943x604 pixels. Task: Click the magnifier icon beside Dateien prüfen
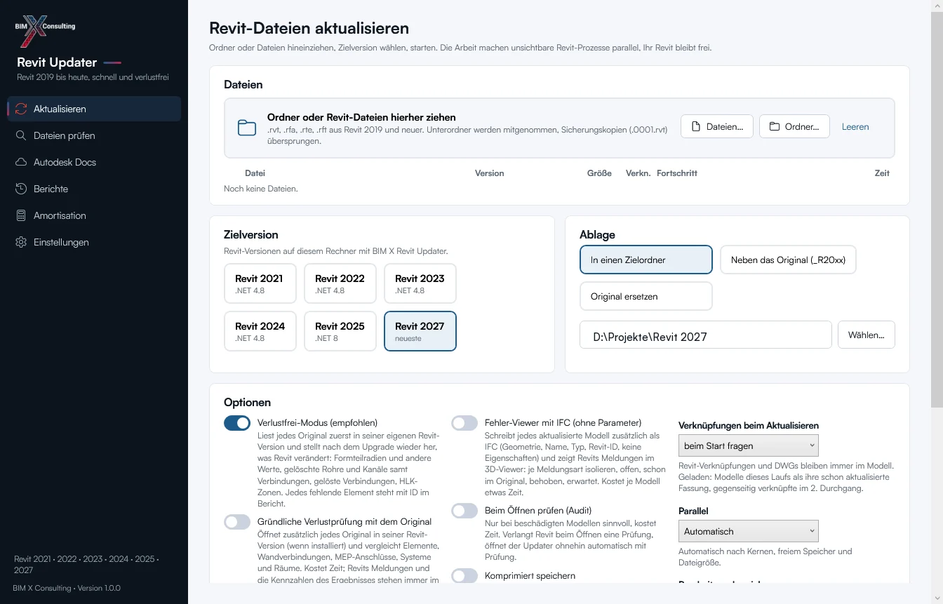(x=21, y=135)
